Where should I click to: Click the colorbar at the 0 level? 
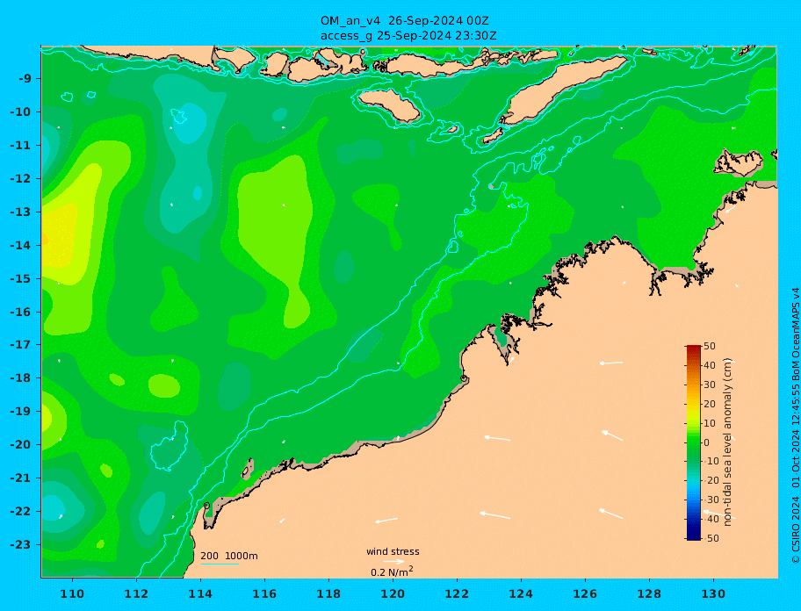(693, 442)
